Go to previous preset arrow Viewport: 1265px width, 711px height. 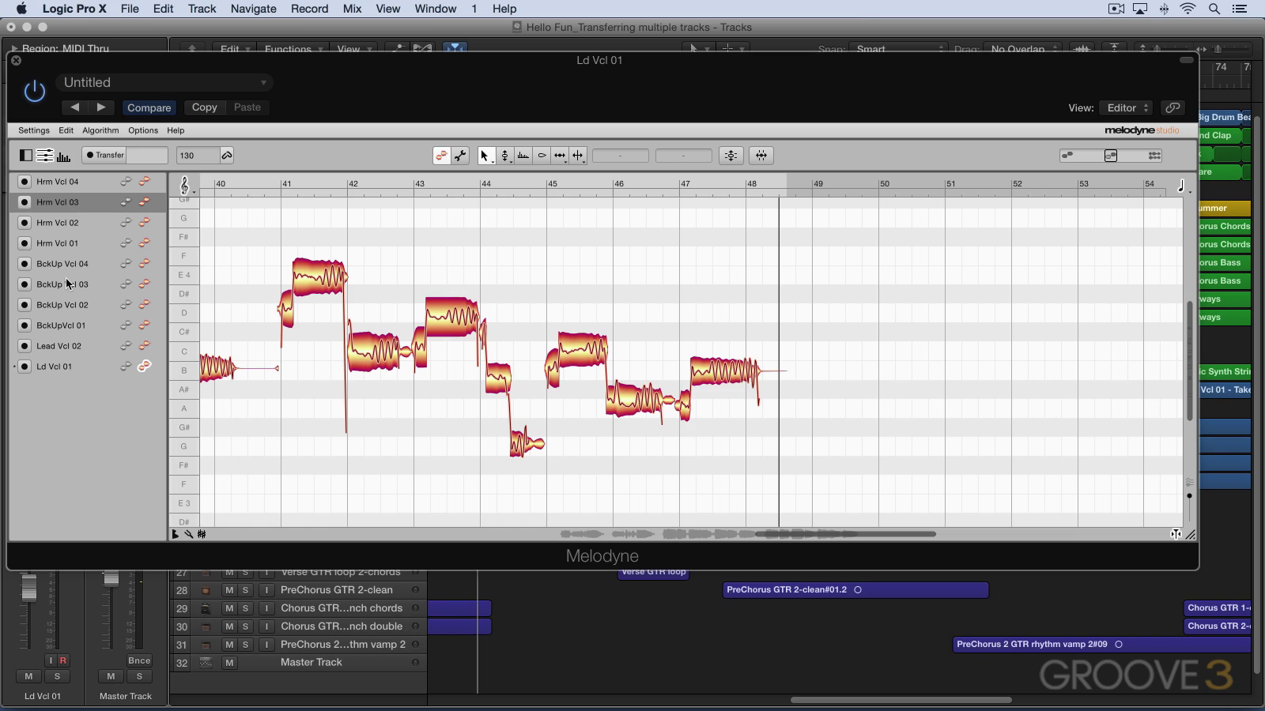click(74, 107)
